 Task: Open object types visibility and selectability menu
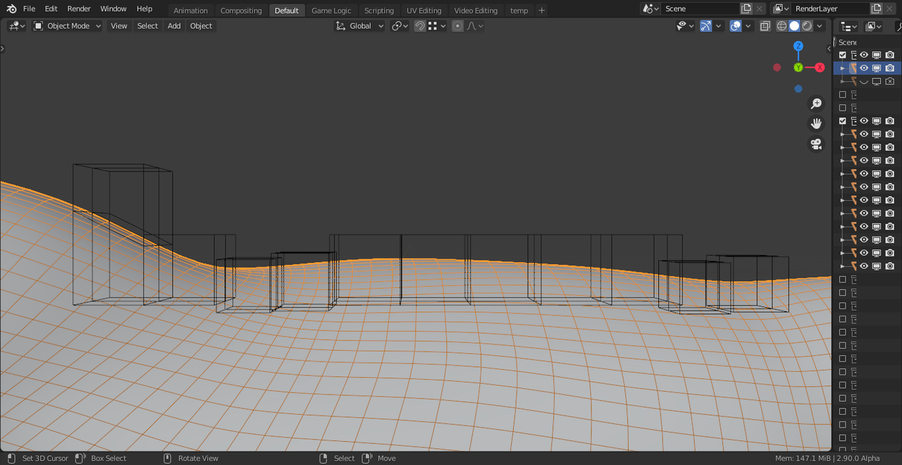(685, 26)
